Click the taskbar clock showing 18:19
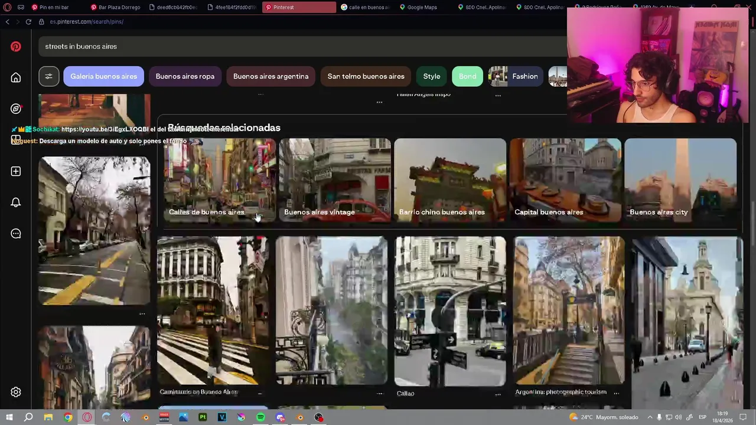Viewport: 756px width, 425px height. 724,417
